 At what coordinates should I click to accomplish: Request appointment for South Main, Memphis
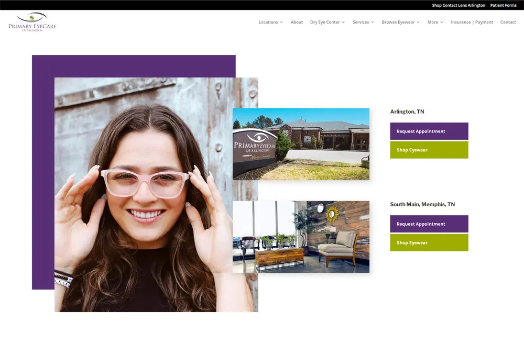(429, 224)
